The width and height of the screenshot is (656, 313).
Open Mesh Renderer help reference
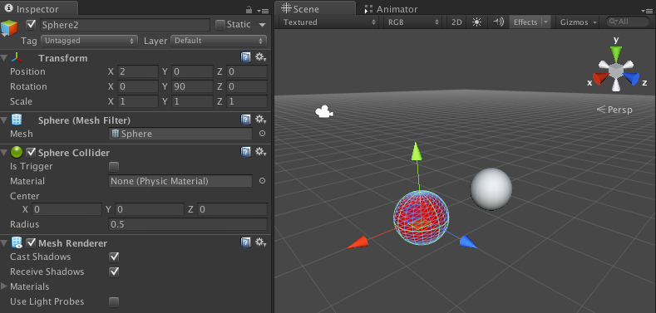(246, 242)
